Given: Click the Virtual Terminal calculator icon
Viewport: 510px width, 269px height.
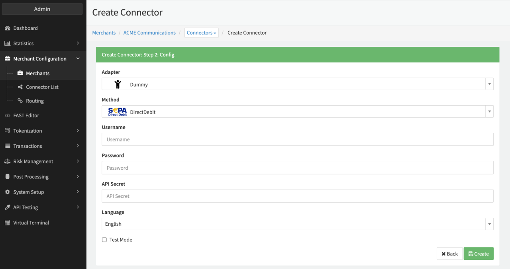Looking at the screenshot, I should click(7, 223).
